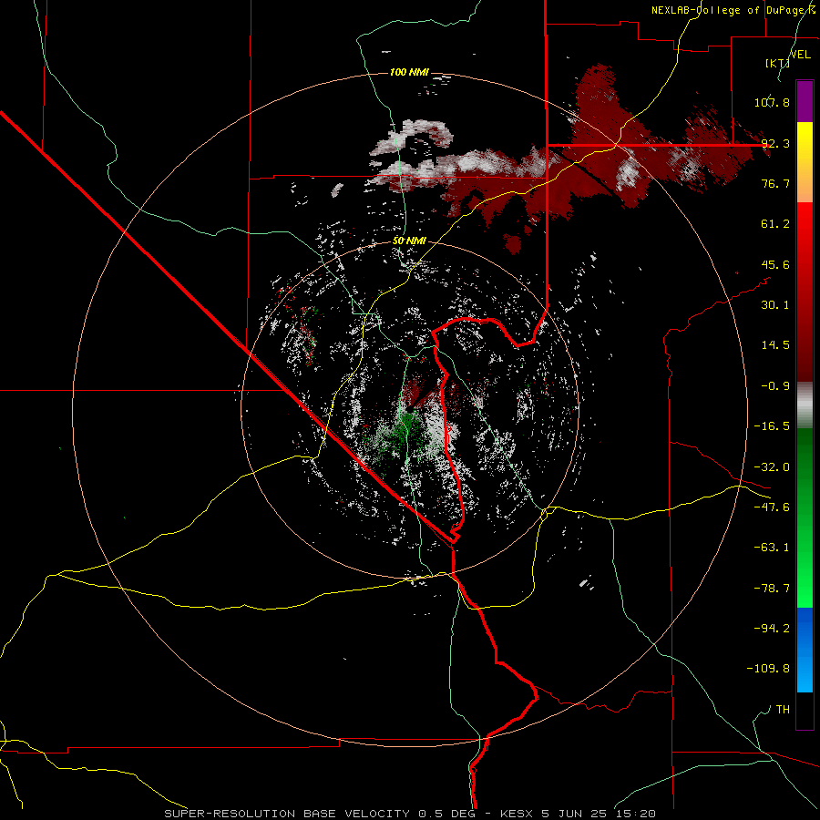Pick the blue segment of the color bar
The image size is (820, 820).
[805, 650]
